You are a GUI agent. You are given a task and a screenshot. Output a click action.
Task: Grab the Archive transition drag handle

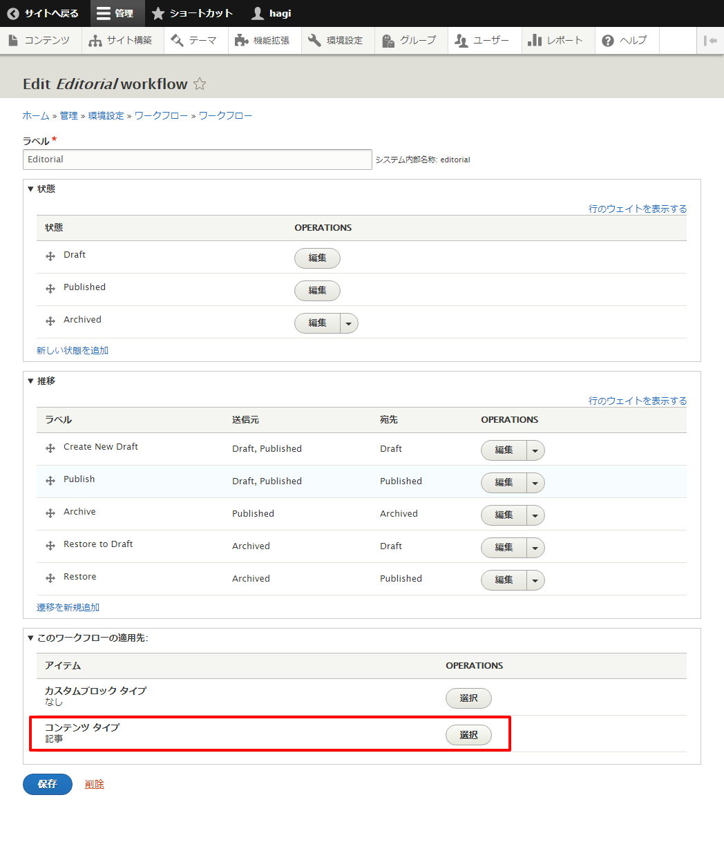[50, 513]
